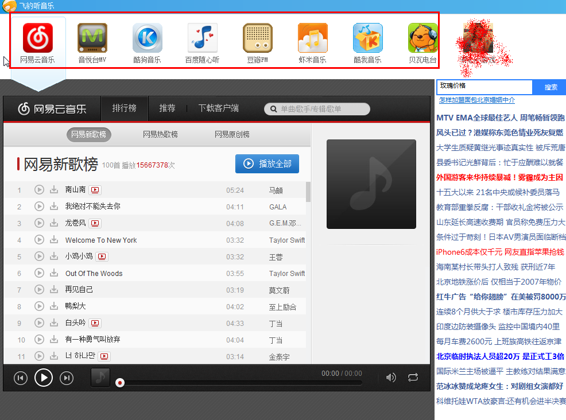Open the 网易云音乐 app icon

pyautogui.click(x=37, y=38)
